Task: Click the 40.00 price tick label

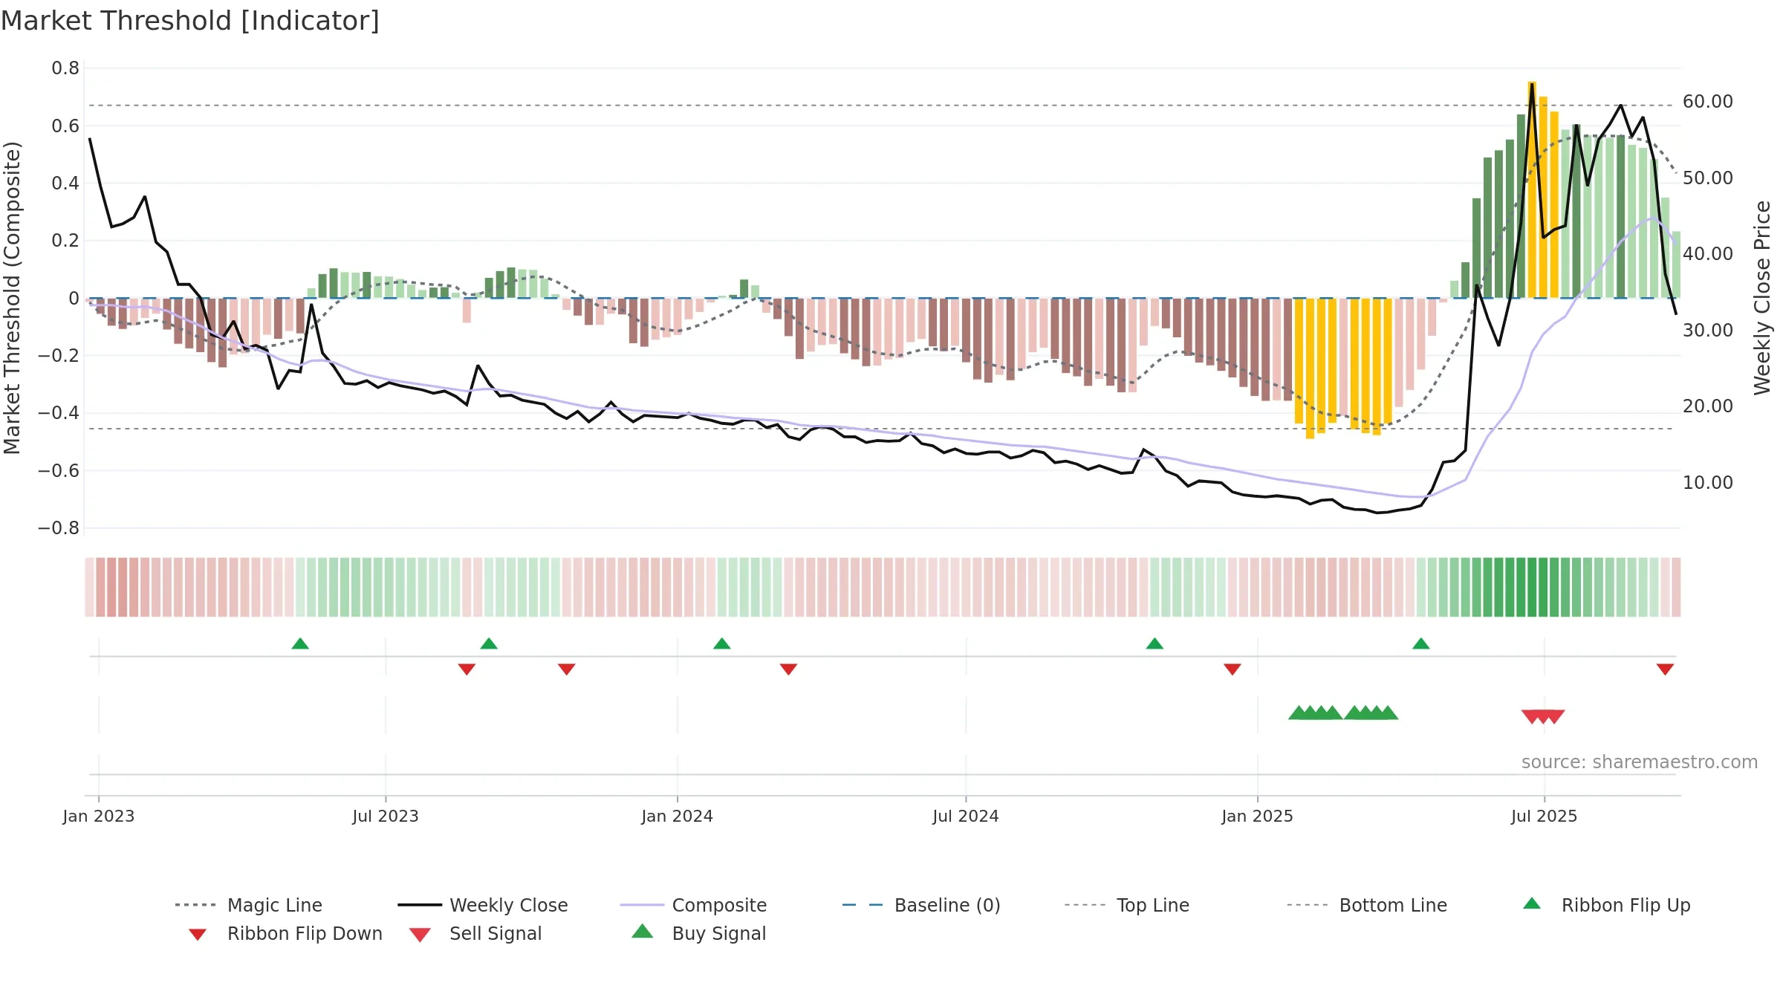Action: click(x=1708, y=254)
